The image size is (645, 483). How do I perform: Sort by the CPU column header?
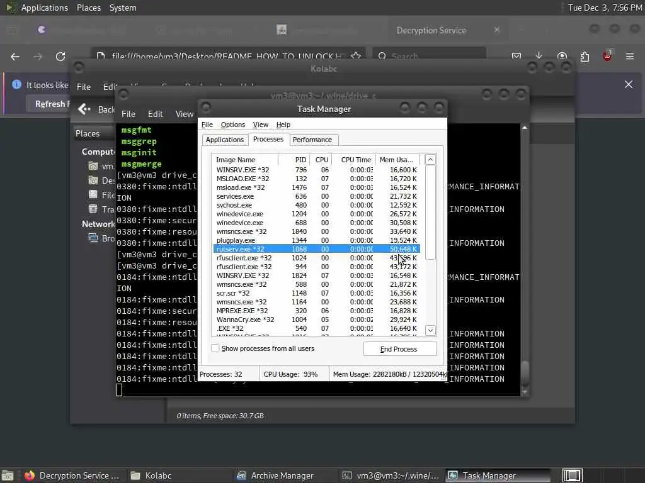coord(321,160)
